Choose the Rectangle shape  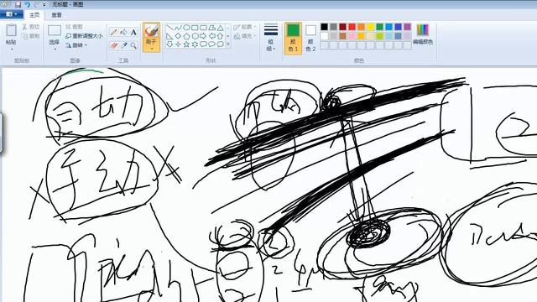click(x=195, y=28)
